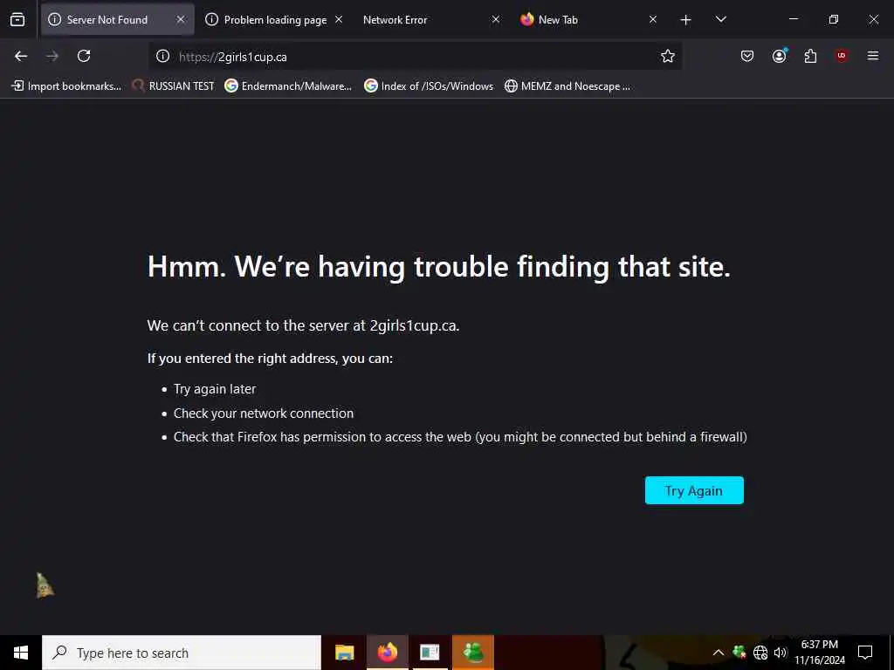The height and width of the screenshot is (670, 894).
Task: Bookmark this page with the star
Action: click(x=668, y=56)
